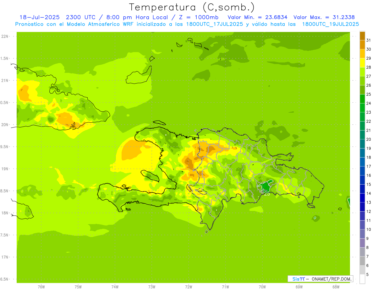The height and width of the screenshot is (291, 377).
Task: Select blue legend swatch between 12 and 13
Action: coord(362,207)
